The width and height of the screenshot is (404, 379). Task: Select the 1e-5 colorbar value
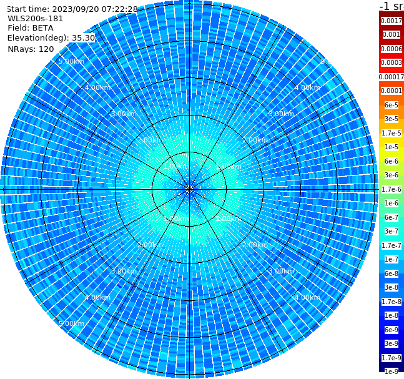[x=392, y=147]
